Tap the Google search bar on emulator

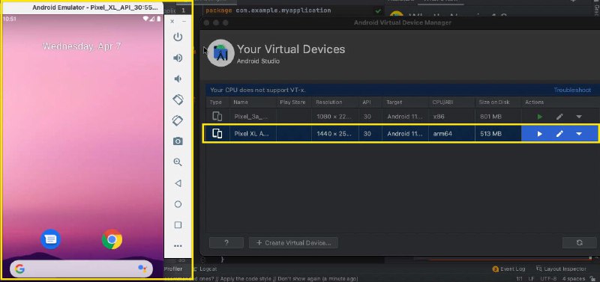pyautogui.click(x=81, y=269)
